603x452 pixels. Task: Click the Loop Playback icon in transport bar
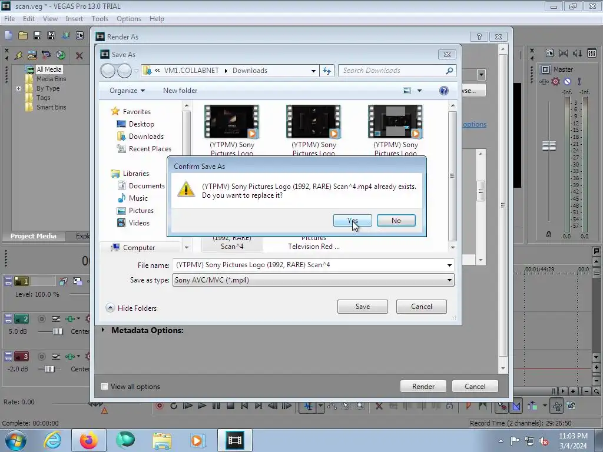[x=174, y=406]
